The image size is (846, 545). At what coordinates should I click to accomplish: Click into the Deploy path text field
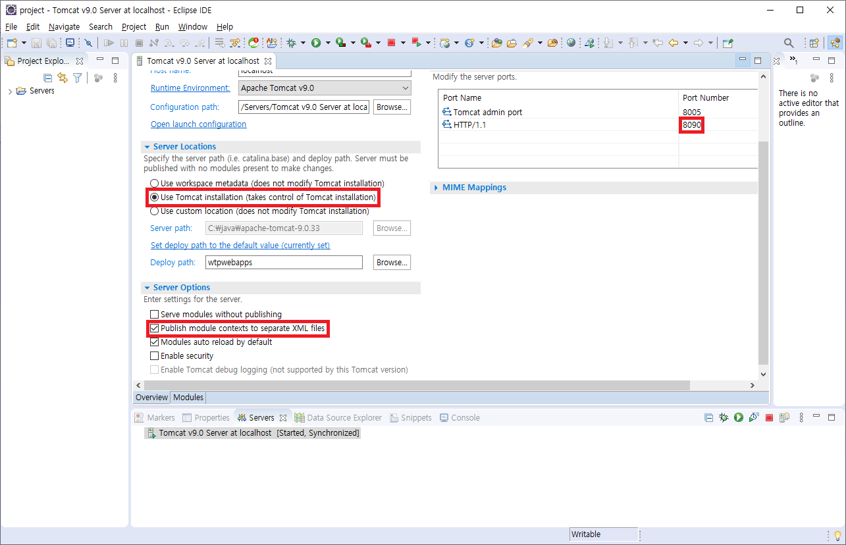click(x=283, y=262)
